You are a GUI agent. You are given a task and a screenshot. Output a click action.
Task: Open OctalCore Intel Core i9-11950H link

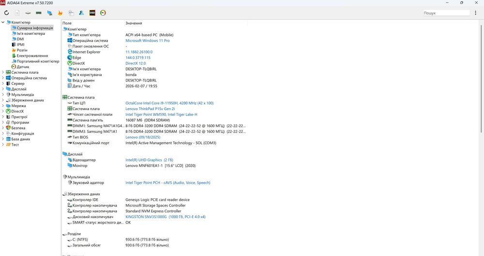(x=169, y=103)
